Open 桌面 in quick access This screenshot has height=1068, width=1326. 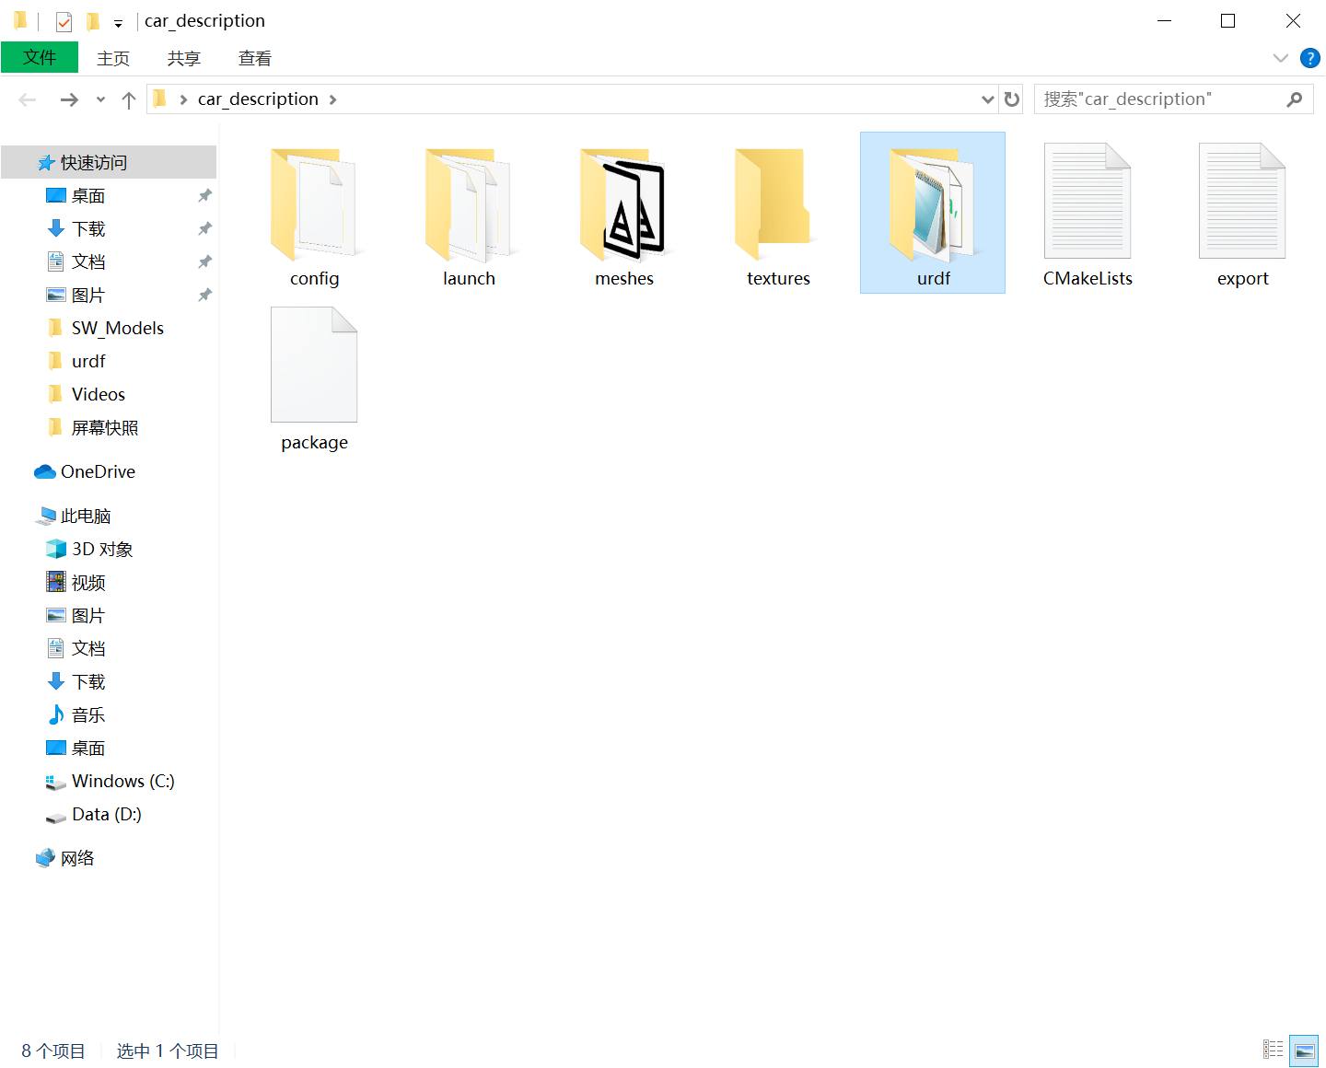tap(76, 195)
